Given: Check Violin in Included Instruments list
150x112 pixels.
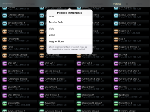Looking at the screenshot, I should (x=70, y=35).
